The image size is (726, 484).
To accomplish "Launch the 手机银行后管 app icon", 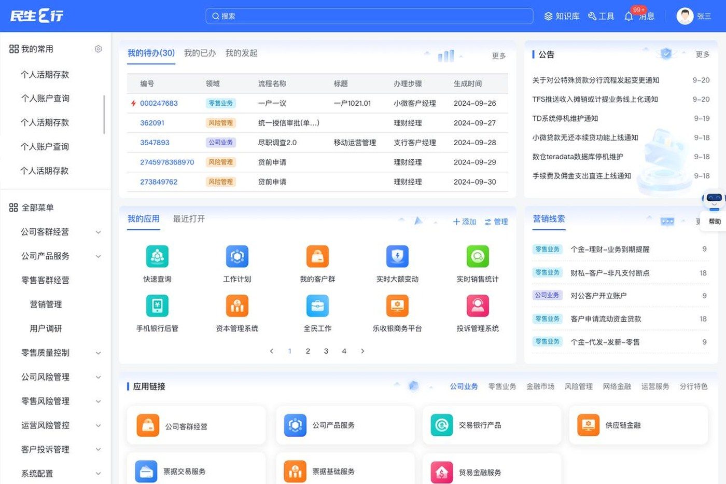I will pyautogui.click(x=157, y=306).
